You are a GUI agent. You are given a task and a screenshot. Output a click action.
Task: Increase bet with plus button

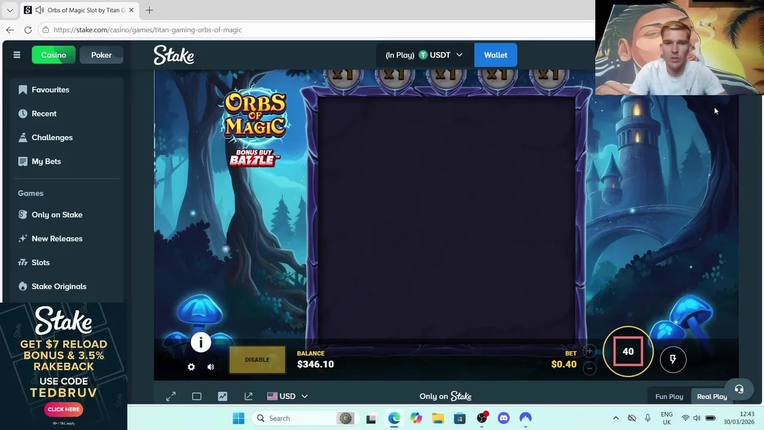coord(589,351)
